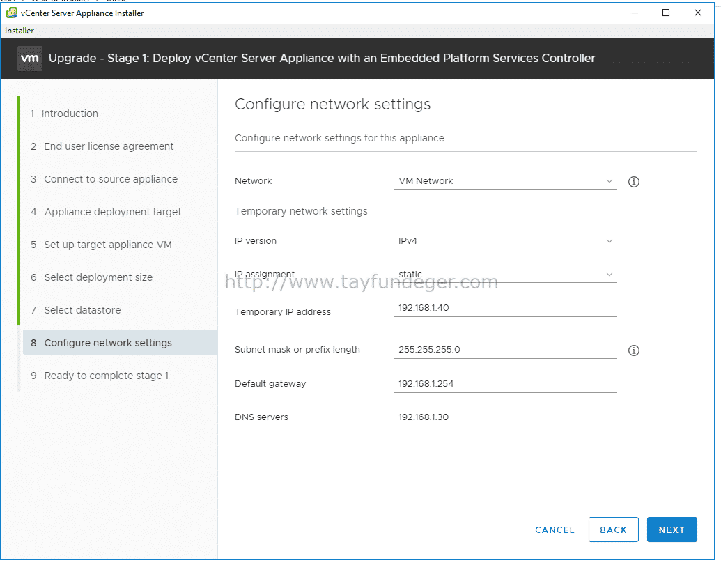The width and height of the screenshot is (721, 563).
Task: Click the Subnet mask or prefix length field
Action: click(x=505, y=350)
